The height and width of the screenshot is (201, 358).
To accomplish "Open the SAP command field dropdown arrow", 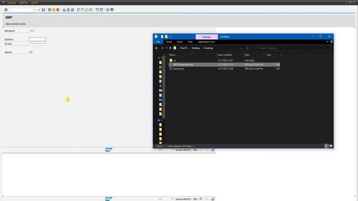I will [x=34, y=10].
